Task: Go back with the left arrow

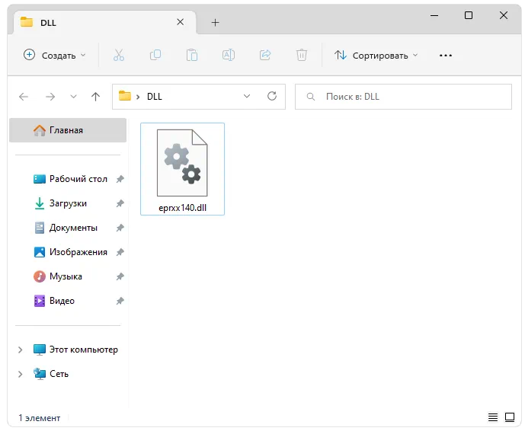Action: [x=24, y=97]
